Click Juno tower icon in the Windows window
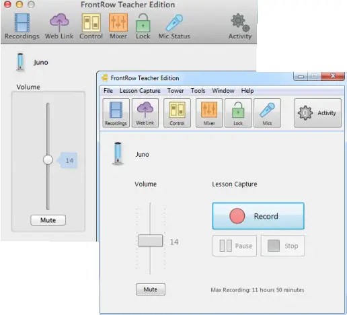 pos(118,153)
